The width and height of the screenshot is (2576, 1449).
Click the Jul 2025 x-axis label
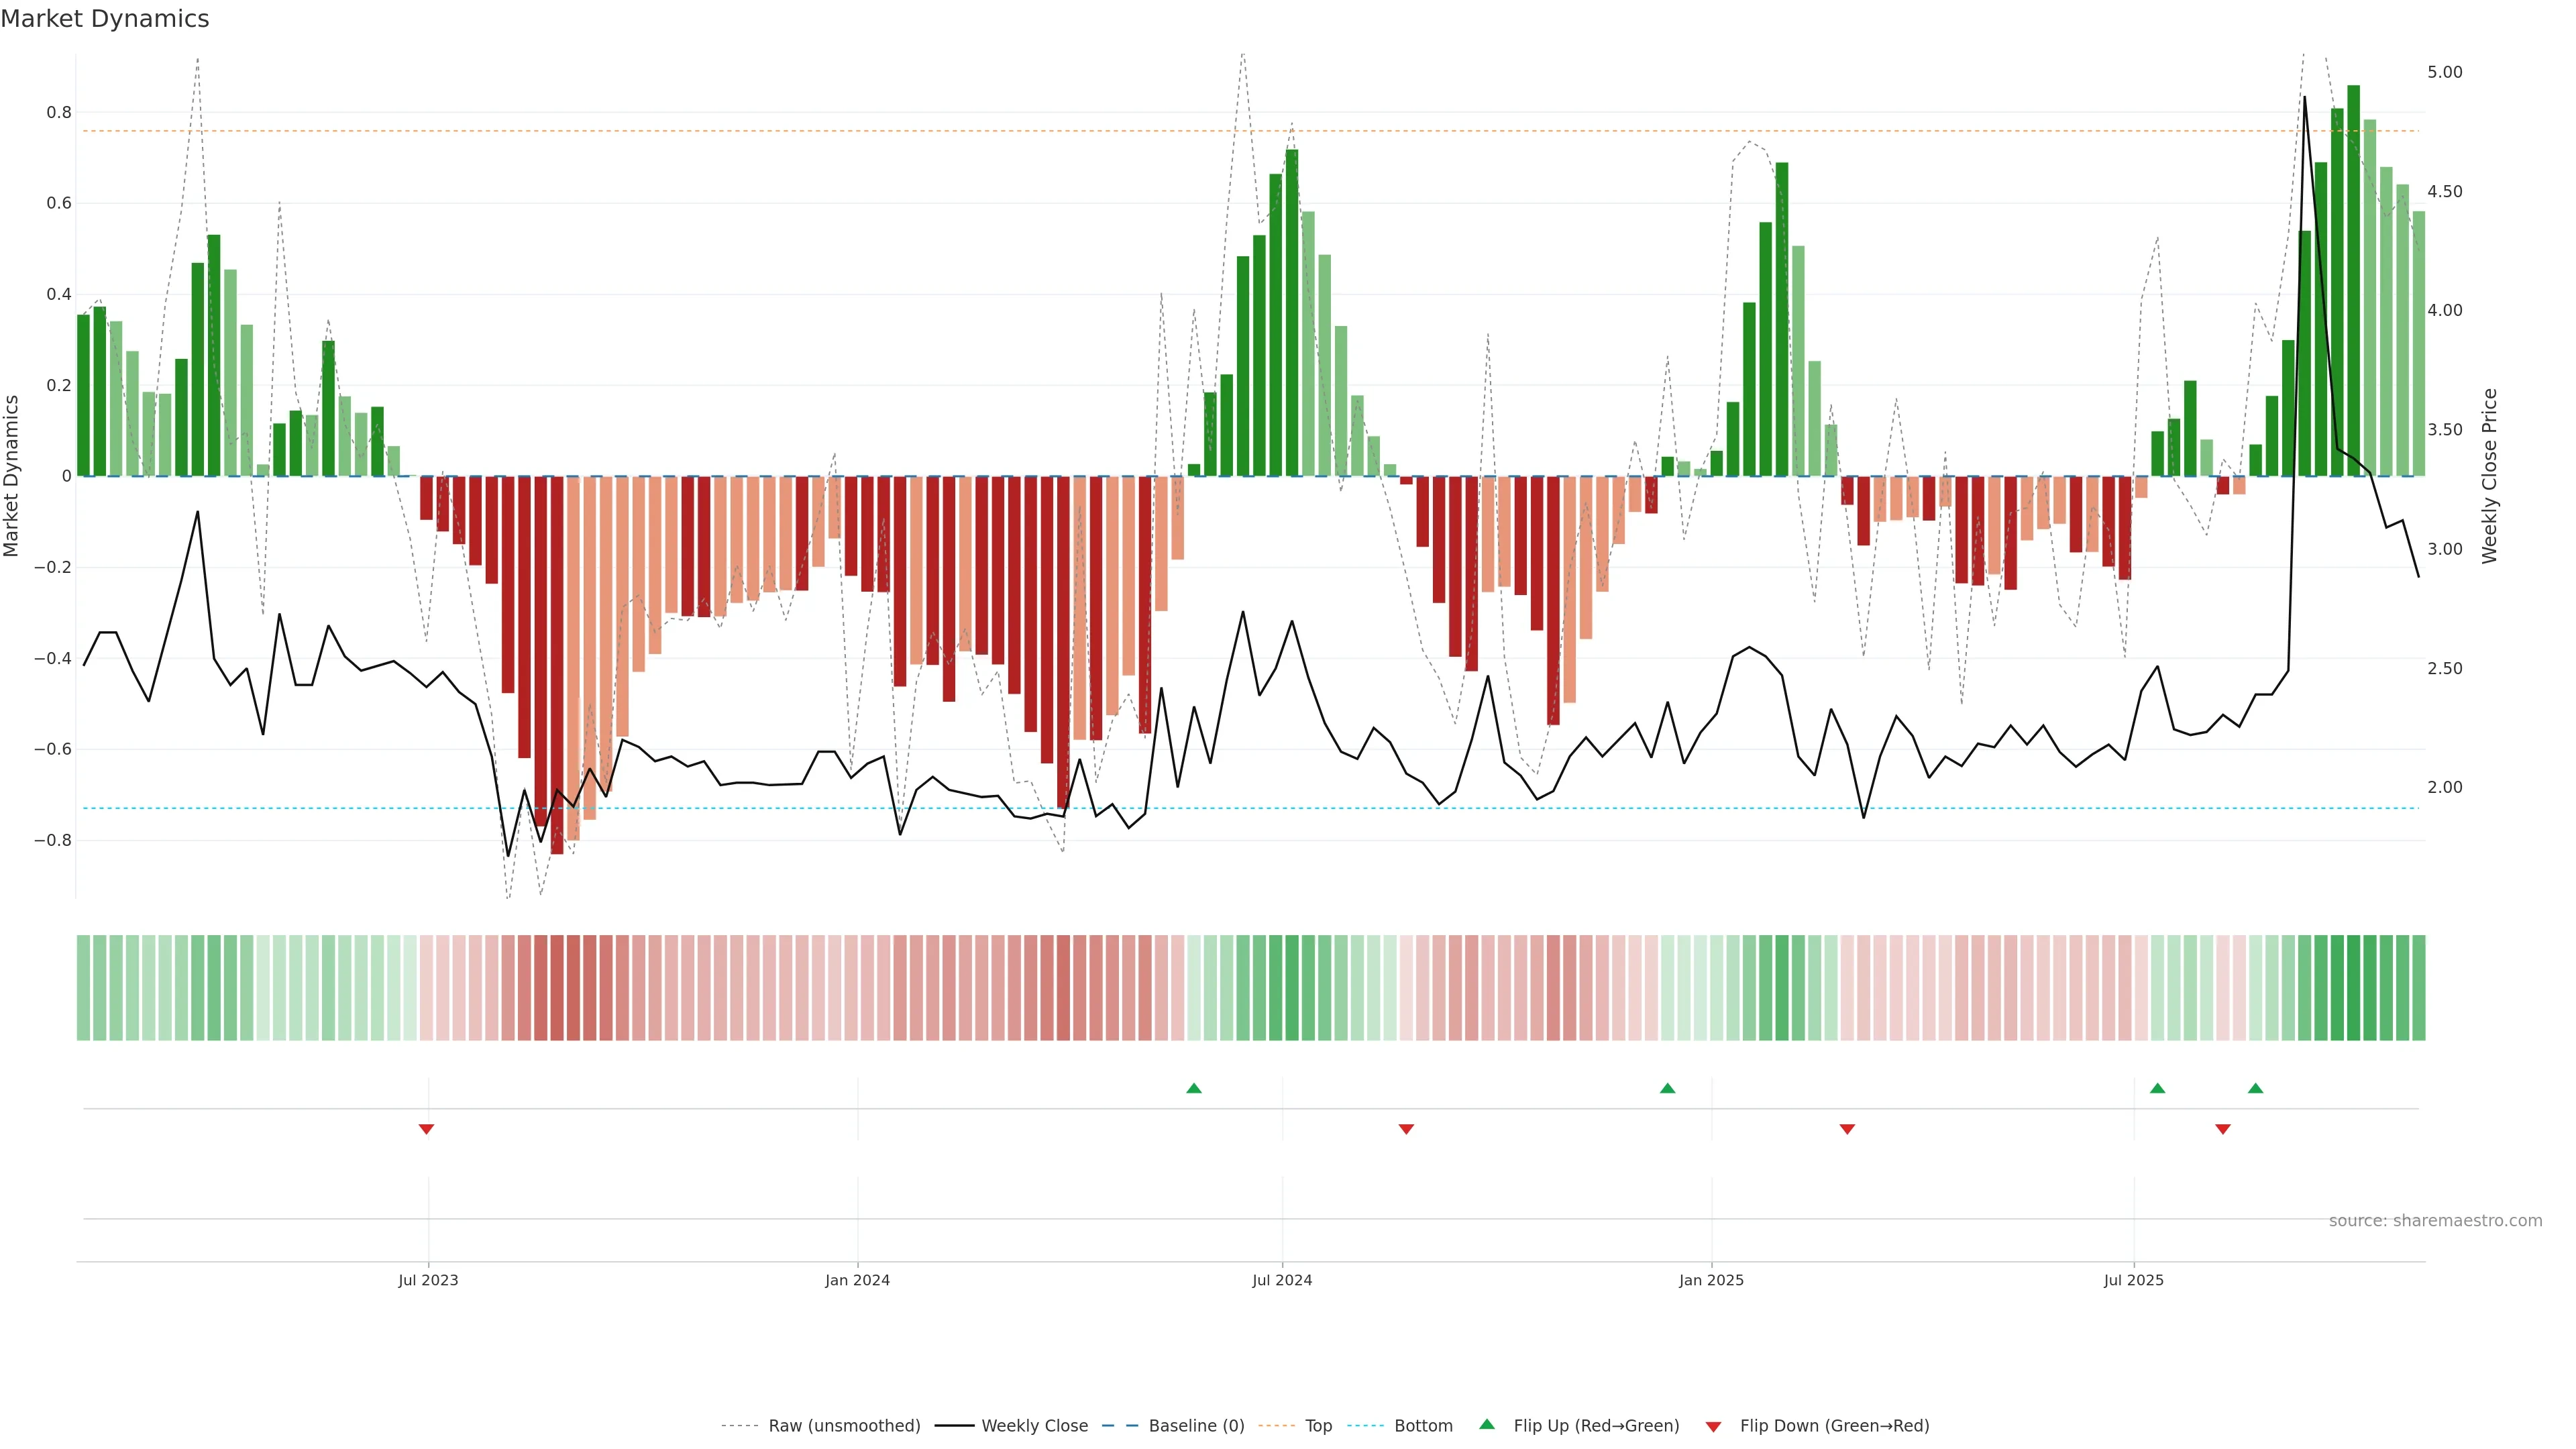[2133, 1280]
